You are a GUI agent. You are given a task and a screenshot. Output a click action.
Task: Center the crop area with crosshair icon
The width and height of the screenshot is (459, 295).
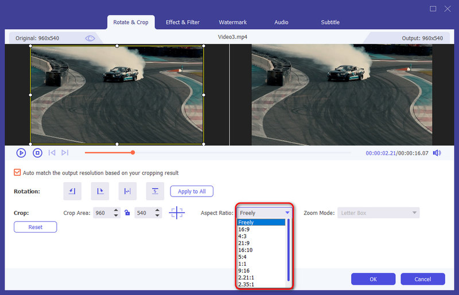click(x=177, y=213)
